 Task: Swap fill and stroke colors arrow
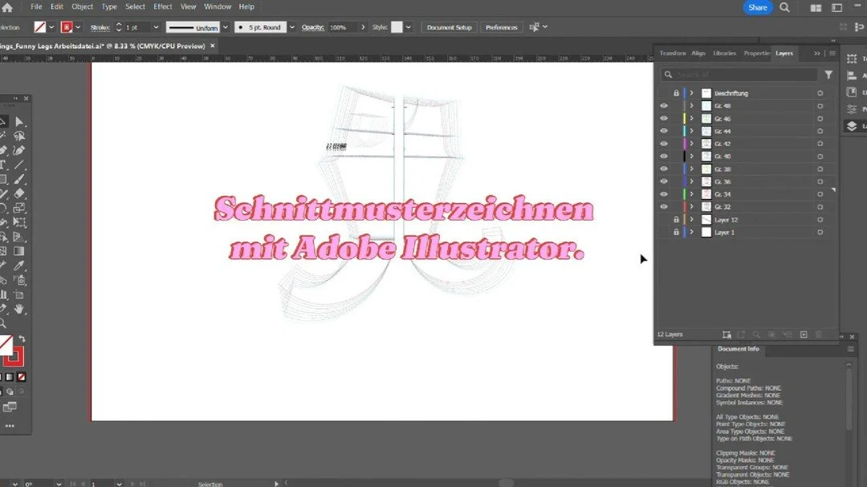click(22, 339)
